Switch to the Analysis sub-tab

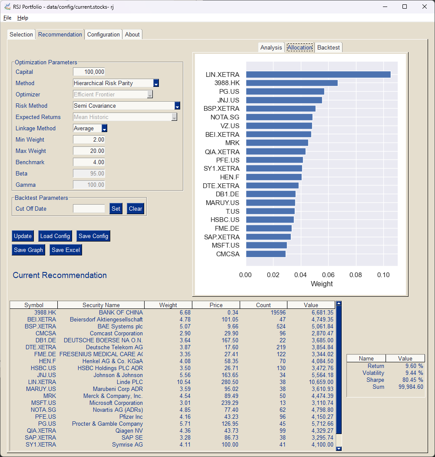tap(271, 47)
